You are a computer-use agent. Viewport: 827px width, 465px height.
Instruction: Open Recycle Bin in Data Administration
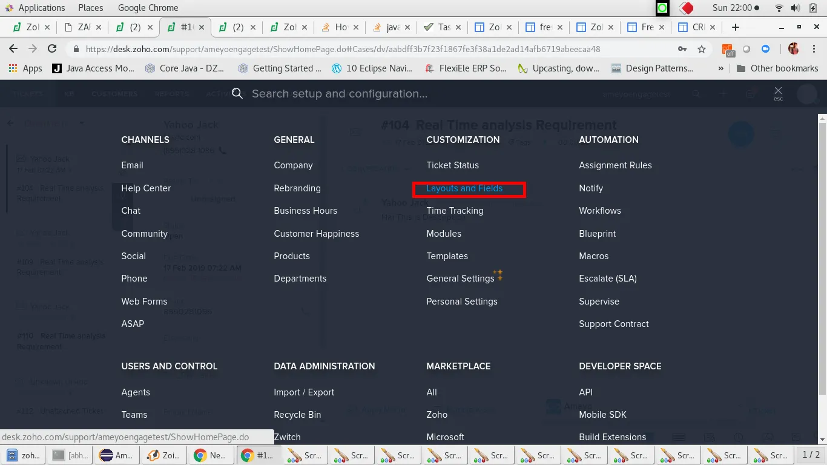coord(297,415)
